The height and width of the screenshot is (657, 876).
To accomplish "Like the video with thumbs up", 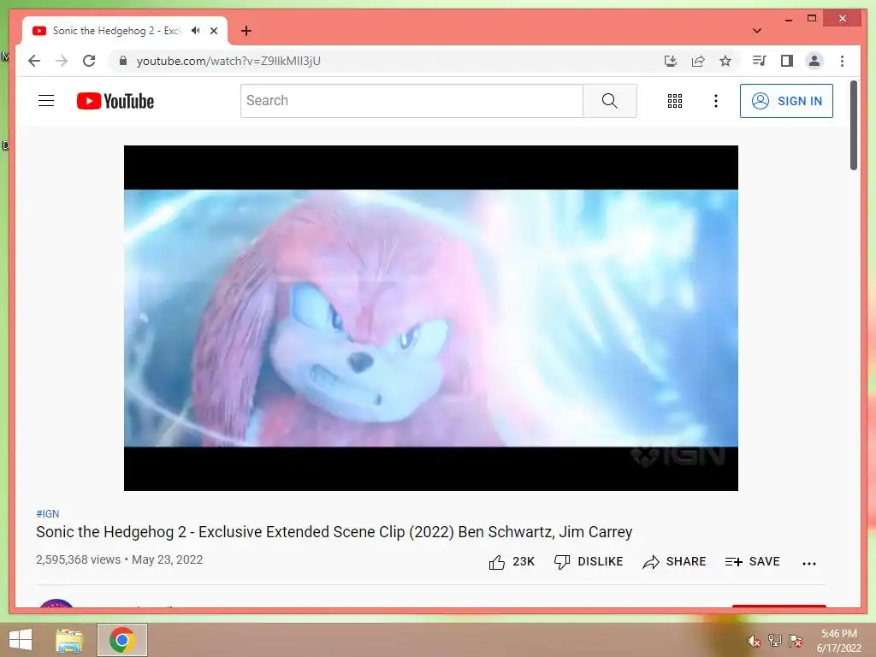I will [512, 561].
